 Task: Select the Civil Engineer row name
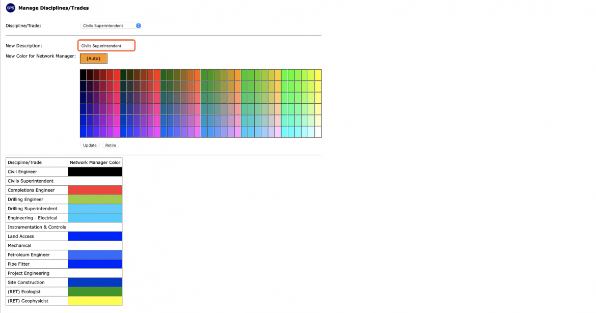(22, 172)
